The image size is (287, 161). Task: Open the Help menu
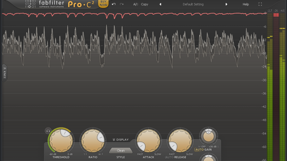tap(246, 4)
